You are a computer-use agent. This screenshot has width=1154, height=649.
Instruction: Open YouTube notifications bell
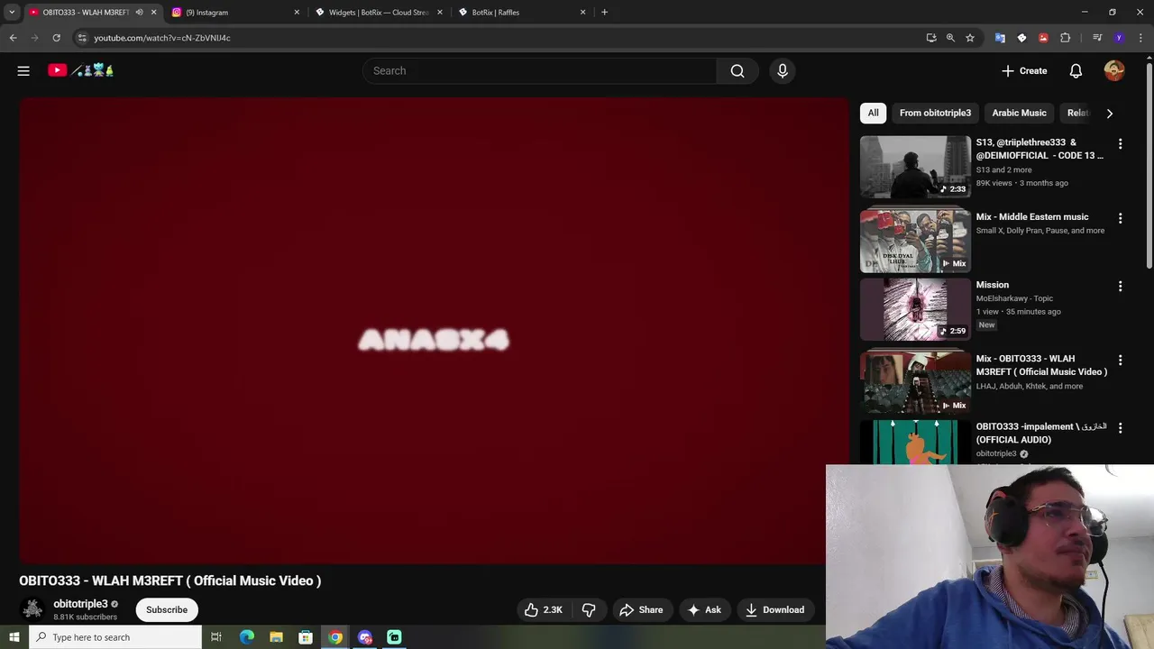pyautogui.click(x=1076, y=70)
